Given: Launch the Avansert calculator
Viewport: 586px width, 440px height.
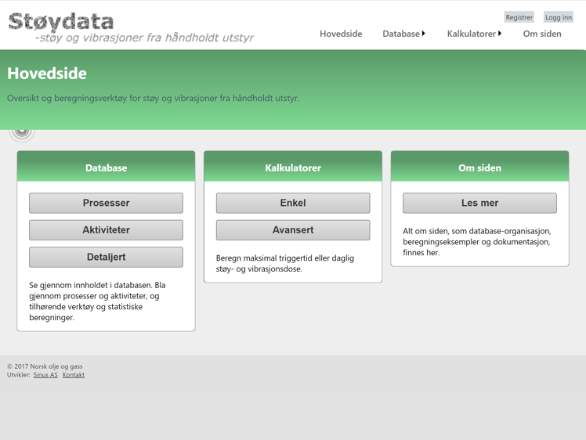Looking at the screenshot, I should tap(293, 230).
